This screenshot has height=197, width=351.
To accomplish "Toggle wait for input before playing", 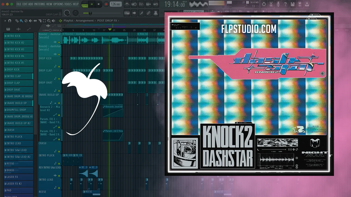I will click(x=134, y=4).
